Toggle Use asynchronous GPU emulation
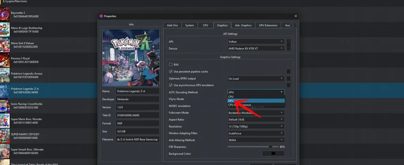The height and width of the screenshot is (165, 404). [x=171, y=85]
